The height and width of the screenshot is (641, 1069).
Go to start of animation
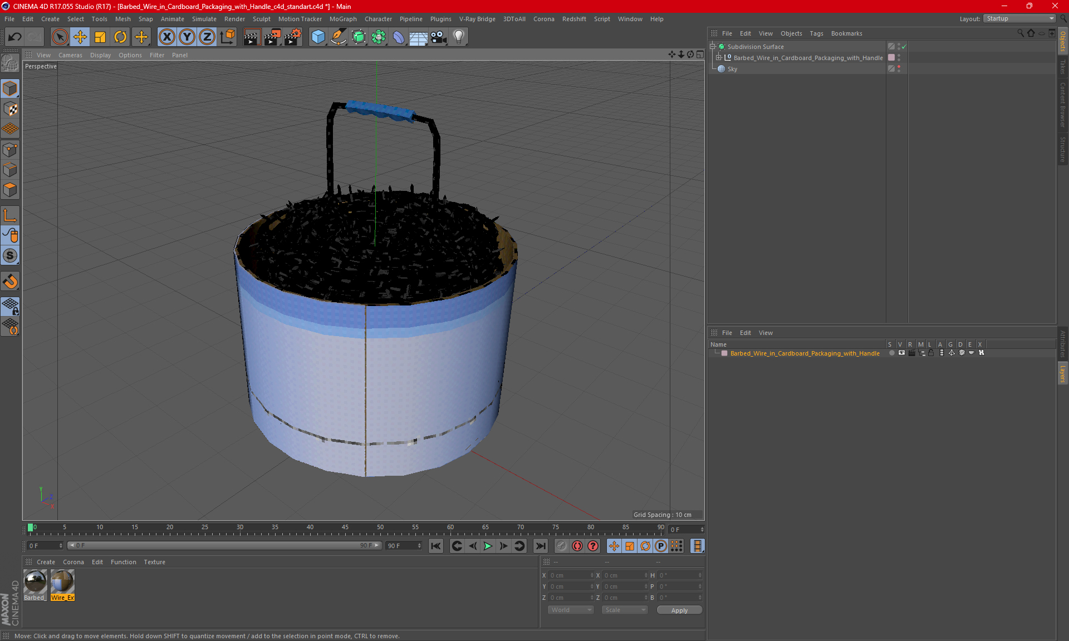click(436, 546)
